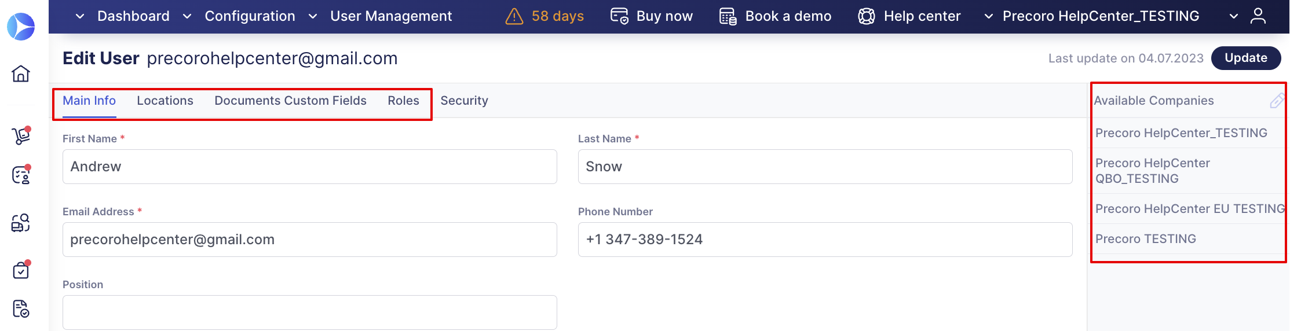1290x331 pixels.
Task: Expand the User Management dropdown chevron
Action: [313, 16]
